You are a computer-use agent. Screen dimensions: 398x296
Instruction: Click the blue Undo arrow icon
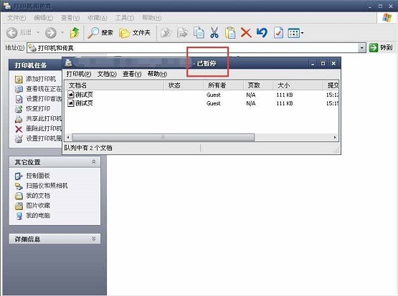[x=262, y=33]
